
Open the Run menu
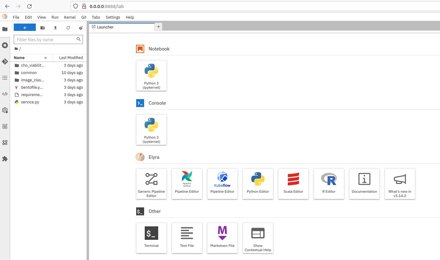[55, 17]
